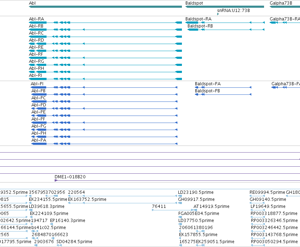
Task: Select the SD04284.5prime EST label
Action: point(74,242)
